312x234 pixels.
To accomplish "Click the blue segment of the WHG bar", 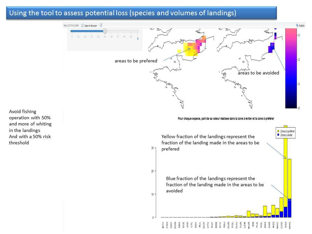I will tap(290, 208).
